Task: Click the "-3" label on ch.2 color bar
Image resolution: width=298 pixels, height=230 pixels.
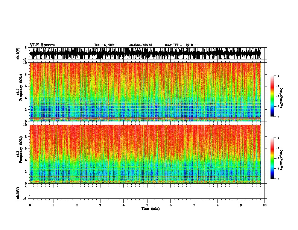Action: pyautogui.click(x=278, y=138)
